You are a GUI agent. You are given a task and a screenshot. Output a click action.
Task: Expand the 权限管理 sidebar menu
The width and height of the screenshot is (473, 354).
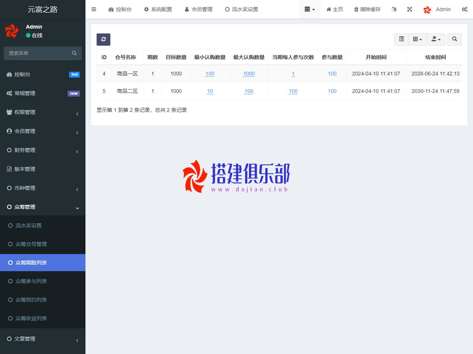[43, 112]
